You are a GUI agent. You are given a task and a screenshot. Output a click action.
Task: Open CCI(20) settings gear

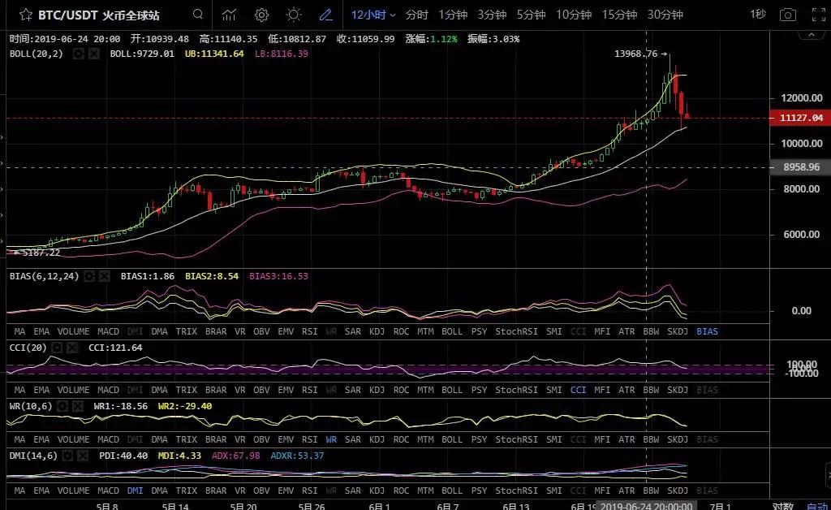tap(56, 347)
